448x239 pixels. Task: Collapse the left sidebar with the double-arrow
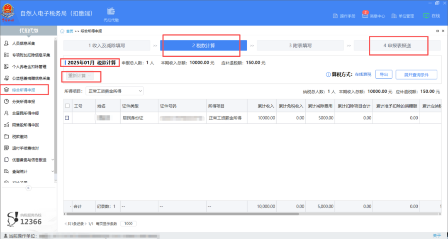pyautogui.click(x=29, y=188)
